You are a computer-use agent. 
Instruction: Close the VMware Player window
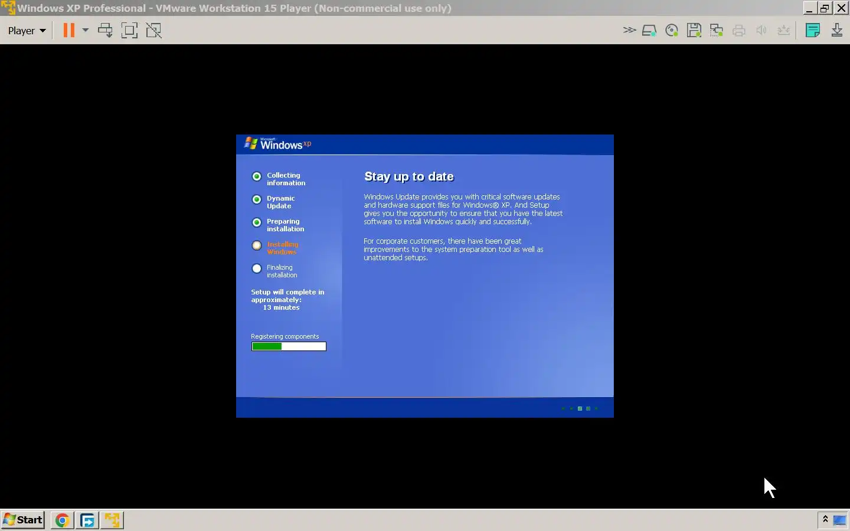click(841, 8)
